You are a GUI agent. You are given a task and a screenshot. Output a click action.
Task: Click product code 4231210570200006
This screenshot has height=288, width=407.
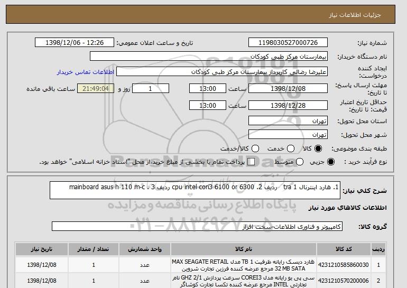(x=344, y=281)
